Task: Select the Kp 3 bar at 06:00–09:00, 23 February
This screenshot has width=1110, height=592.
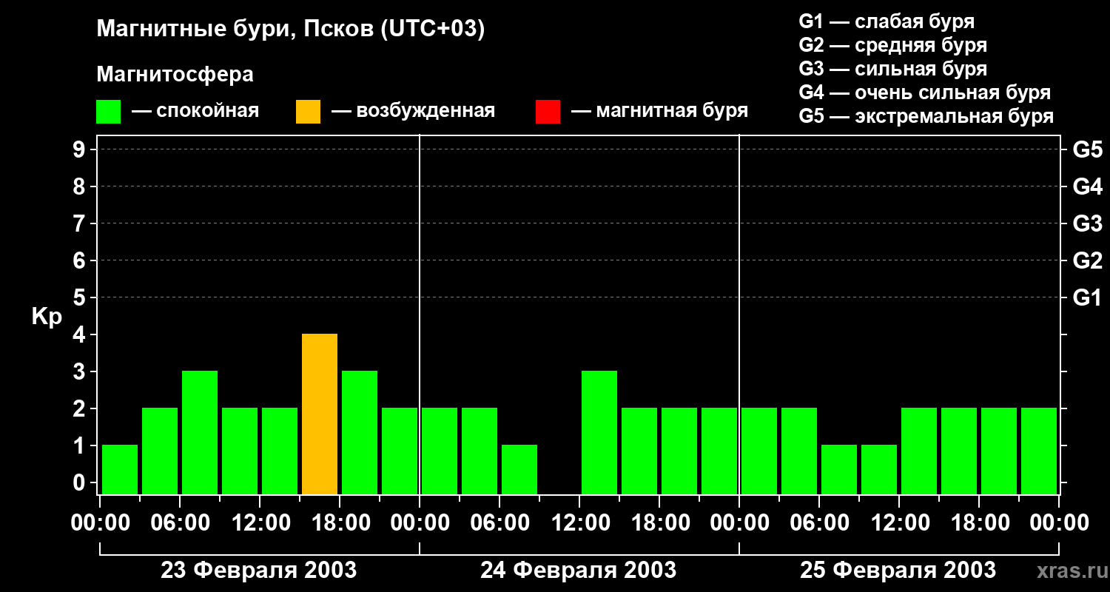Action: [200, 432]
